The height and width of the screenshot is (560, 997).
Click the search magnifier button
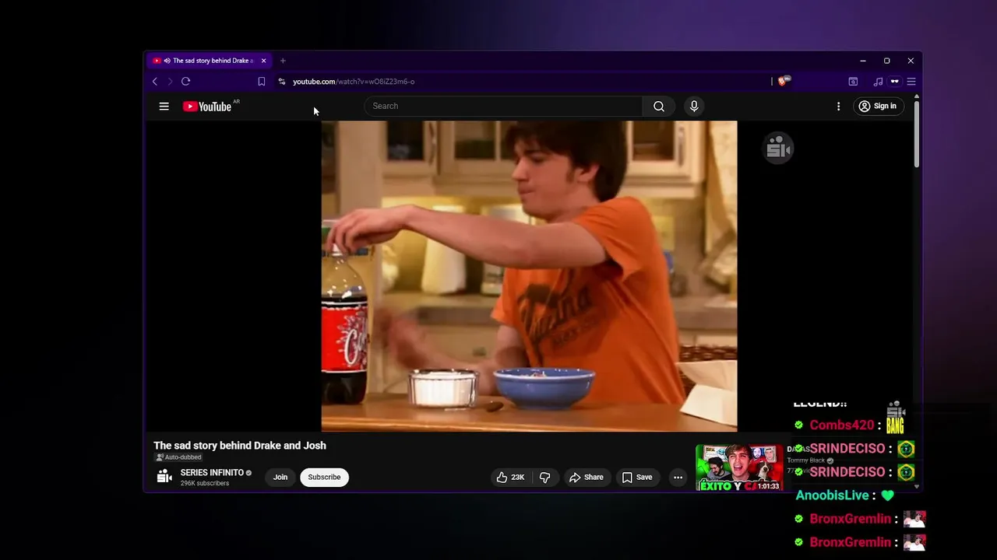pyautogui.click(x=659, y=107)
